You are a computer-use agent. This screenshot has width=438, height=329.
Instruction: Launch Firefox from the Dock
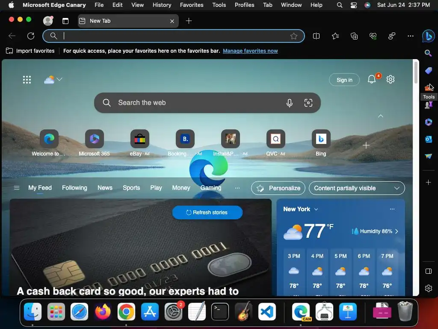click(x=103, y=312)
